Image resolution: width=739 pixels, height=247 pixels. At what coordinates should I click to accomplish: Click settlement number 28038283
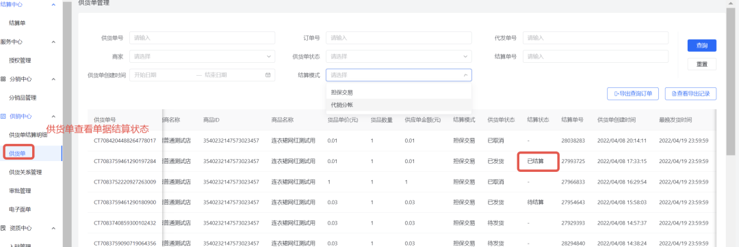tap(573, 141)
